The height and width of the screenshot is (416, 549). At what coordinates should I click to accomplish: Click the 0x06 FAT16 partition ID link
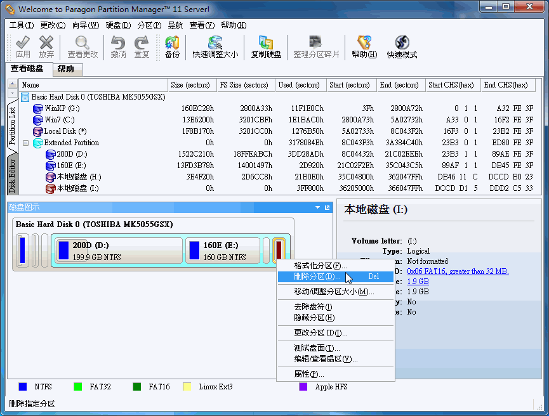pos(458,271)
